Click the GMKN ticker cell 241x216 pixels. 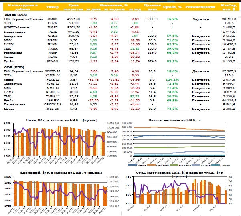[x=53, y=19]
